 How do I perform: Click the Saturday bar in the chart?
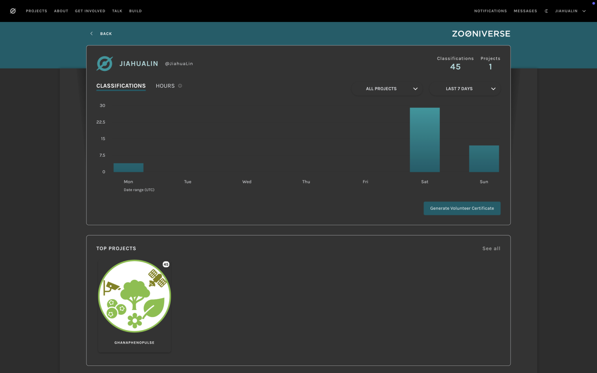(424, 140)
